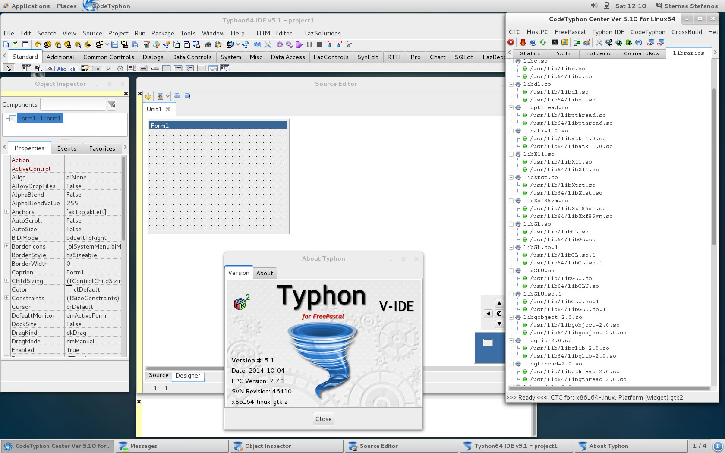
Task: Click the Save All icon in IDE toolbar
Action: tap(135, 44)
